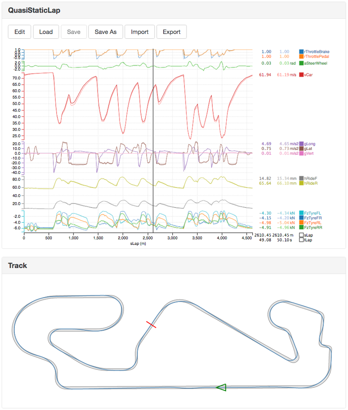Click the 65.64 hRideR value
The image size is (348, 410).
265,183
